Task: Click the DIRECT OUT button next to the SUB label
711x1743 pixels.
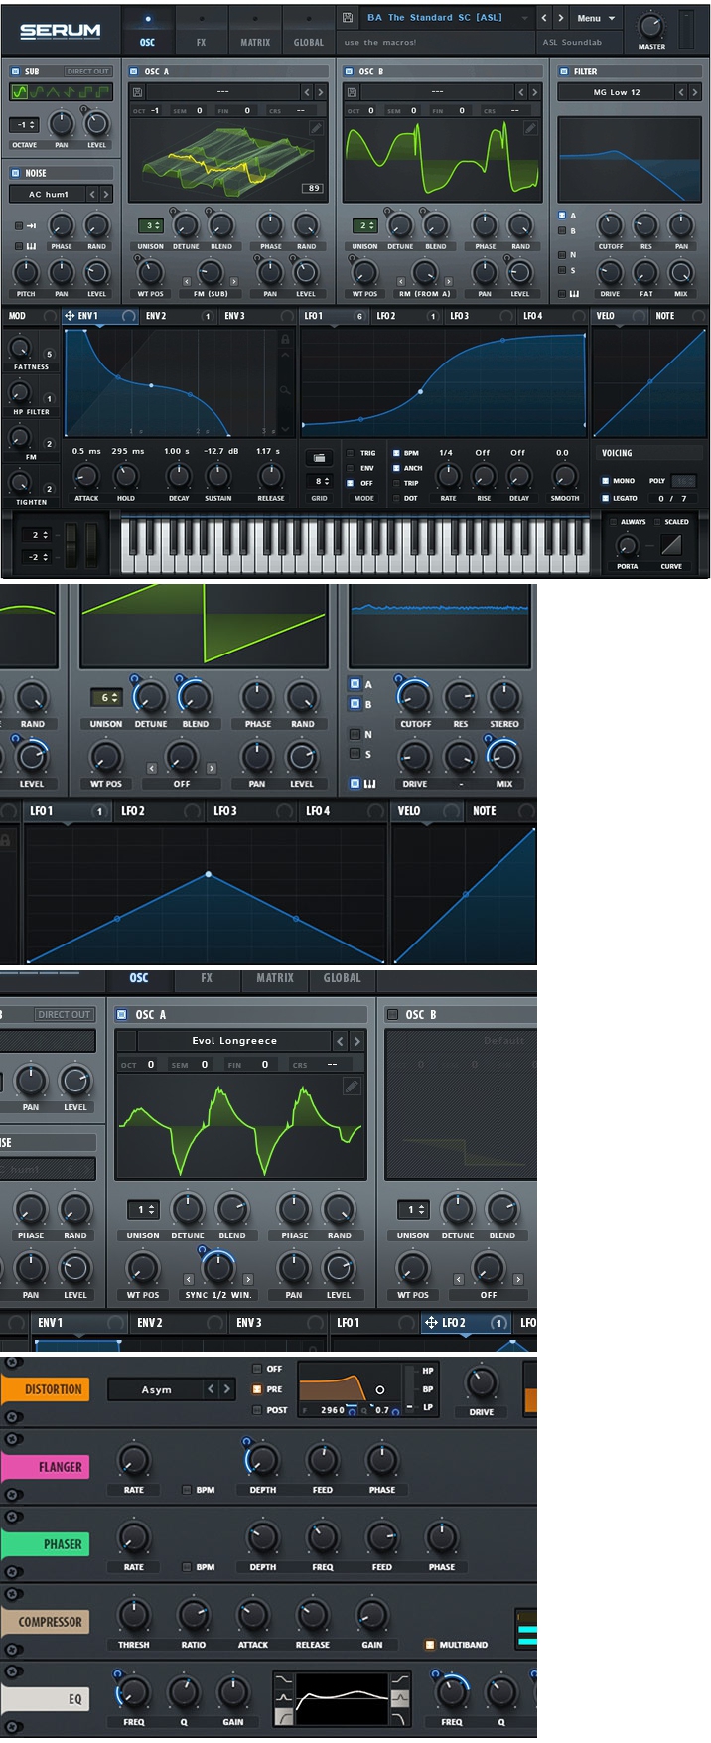Action: pyautogui.click(x=87, y=72)
